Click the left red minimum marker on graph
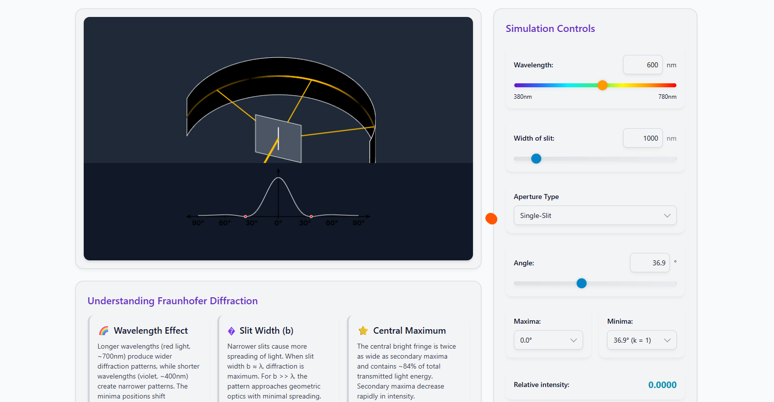 (245, 216)
